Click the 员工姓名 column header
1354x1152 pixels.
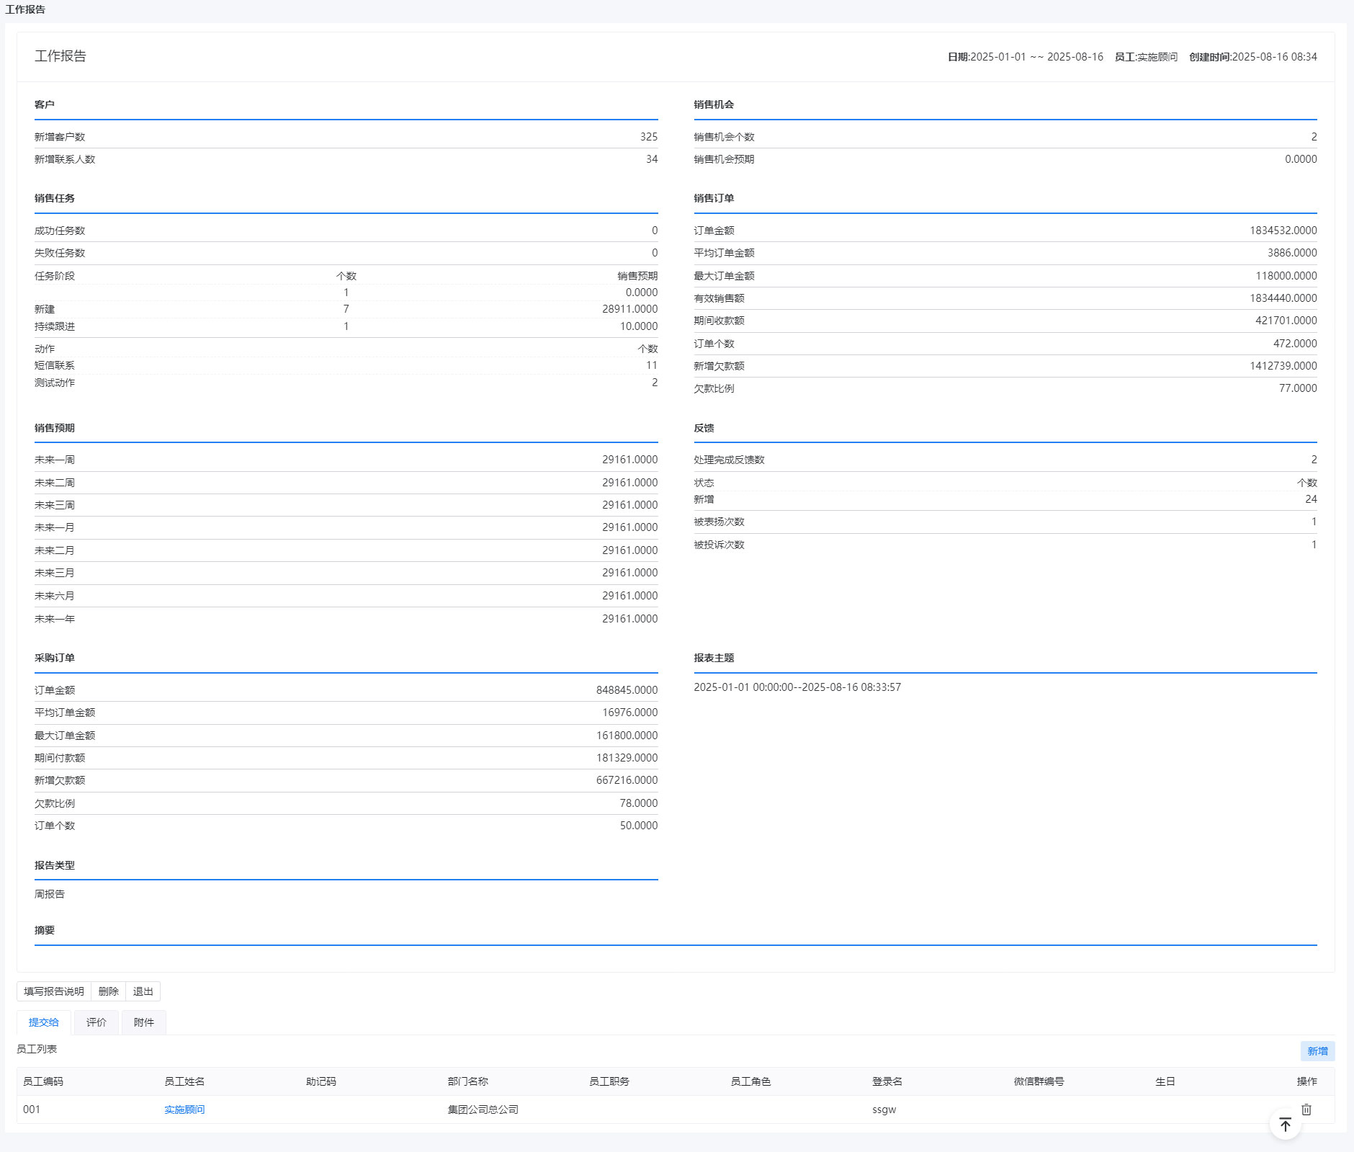coord(184,1081)
